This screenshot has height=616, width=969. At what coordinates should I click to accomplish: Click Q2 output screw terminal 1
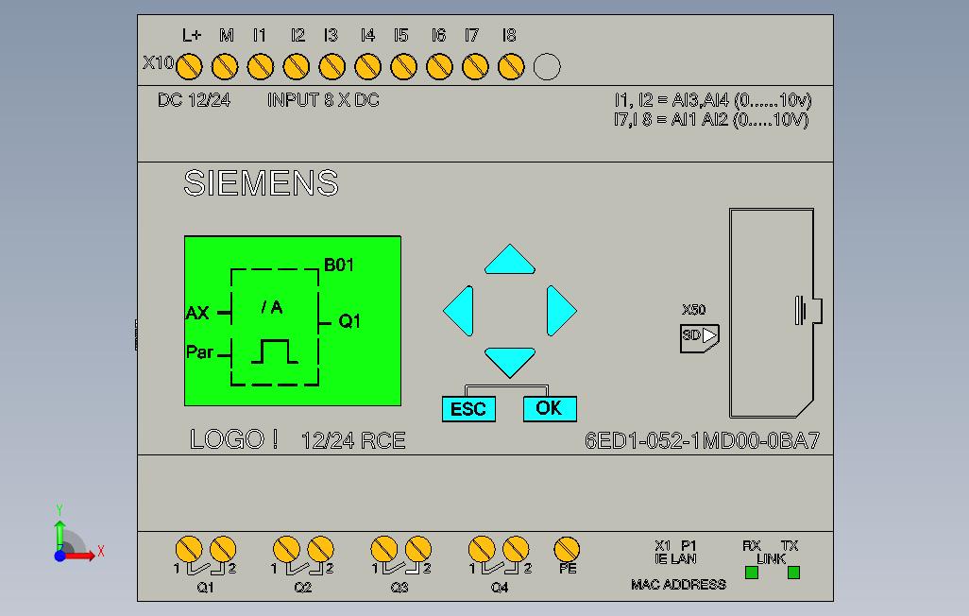287,549
